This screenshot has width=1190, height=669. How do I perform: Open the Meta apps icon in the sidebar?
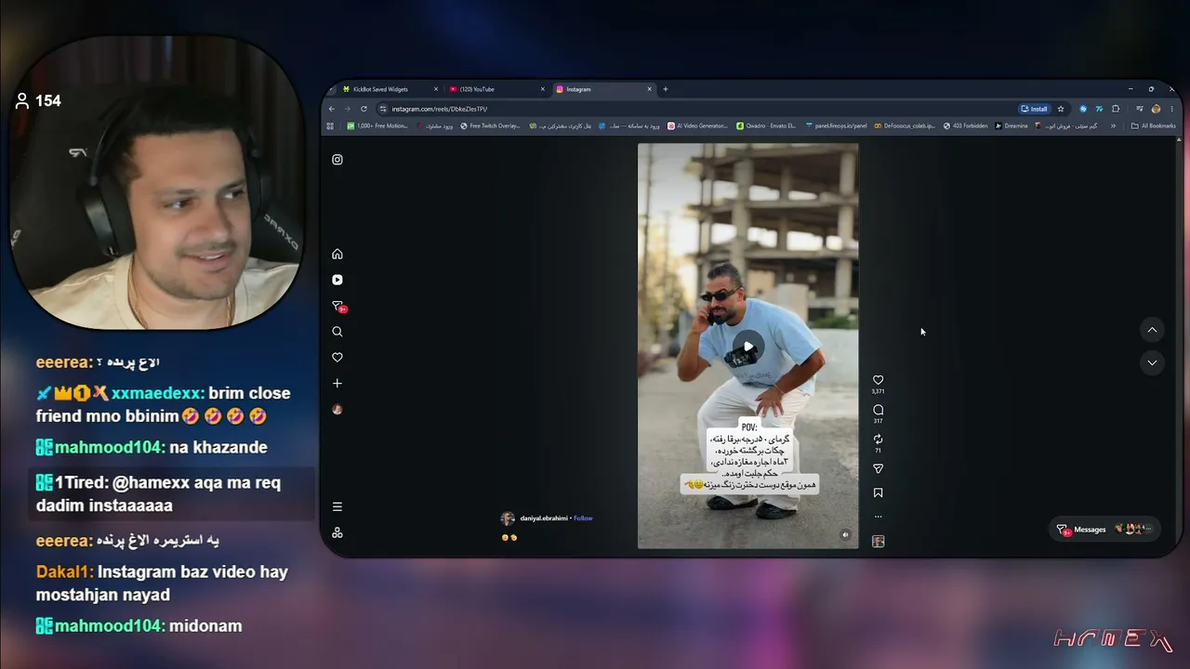pyautogui.click(x=337, y=532)
